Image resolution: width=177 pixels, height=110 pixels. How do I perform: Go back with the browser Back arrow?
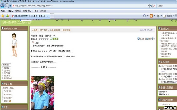[x=2, y=6]
